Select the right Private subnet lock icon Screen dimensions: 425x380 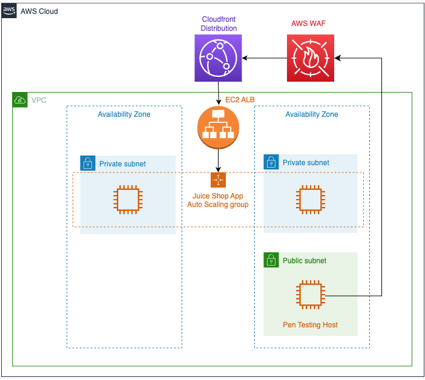pyautogui.click(x=271, y=162)
